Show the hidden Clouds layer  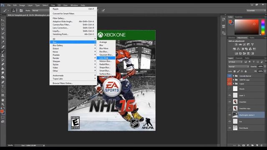(x=229, y=89)
